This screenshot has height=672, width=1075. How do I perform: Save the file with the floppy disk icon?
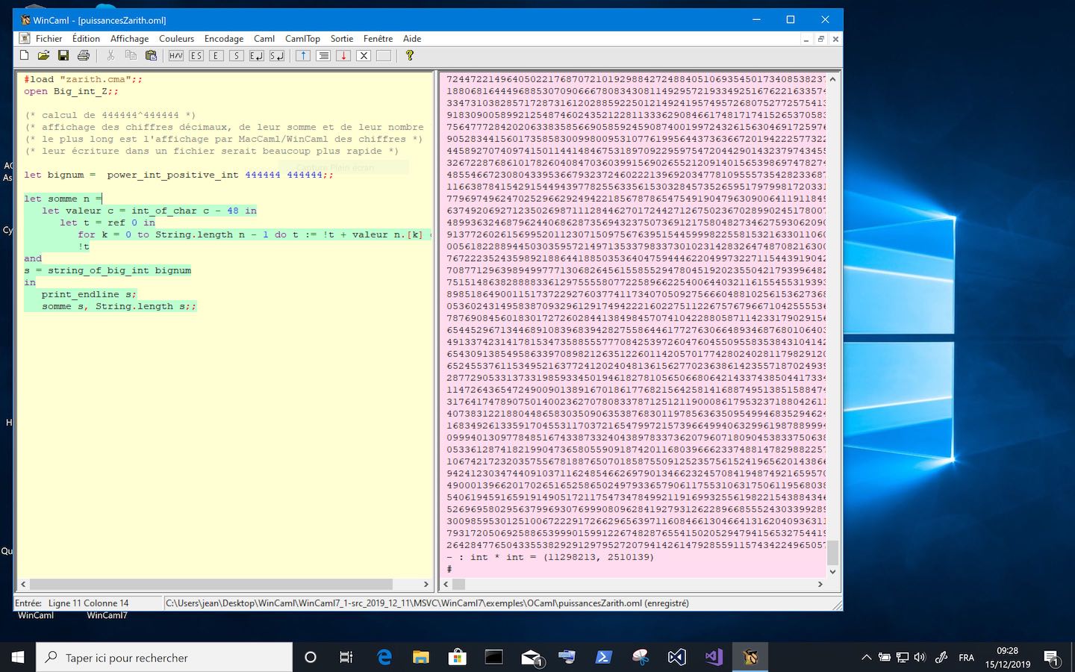tap(63, 55)
